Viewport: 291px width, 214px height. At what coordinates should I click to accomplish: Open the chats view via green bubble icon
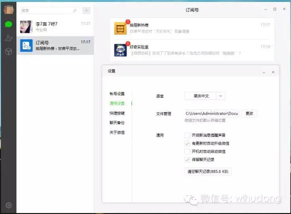pyautogui.click(x=9, y=24)
